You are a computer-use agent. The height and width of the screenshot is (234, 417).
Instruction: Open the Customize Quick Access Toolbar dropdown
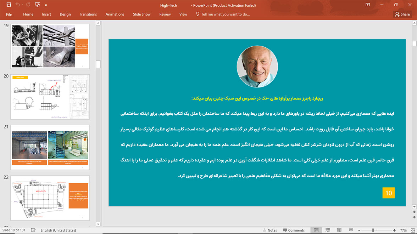coord(46,5)
